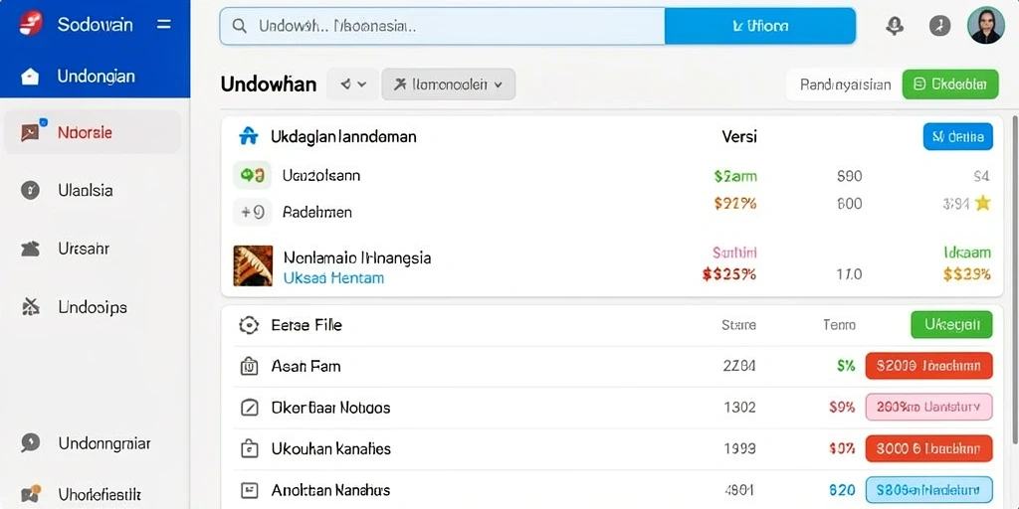1019x509 pixels.
Task: Click the blue icon beside Ukdaglan landdaman
Action: 248,136
